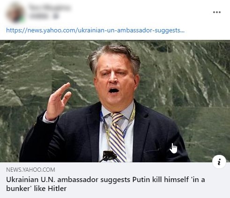
Task: Click the speaker's raised hand in the photo
Action: click(x=58, y=101)
